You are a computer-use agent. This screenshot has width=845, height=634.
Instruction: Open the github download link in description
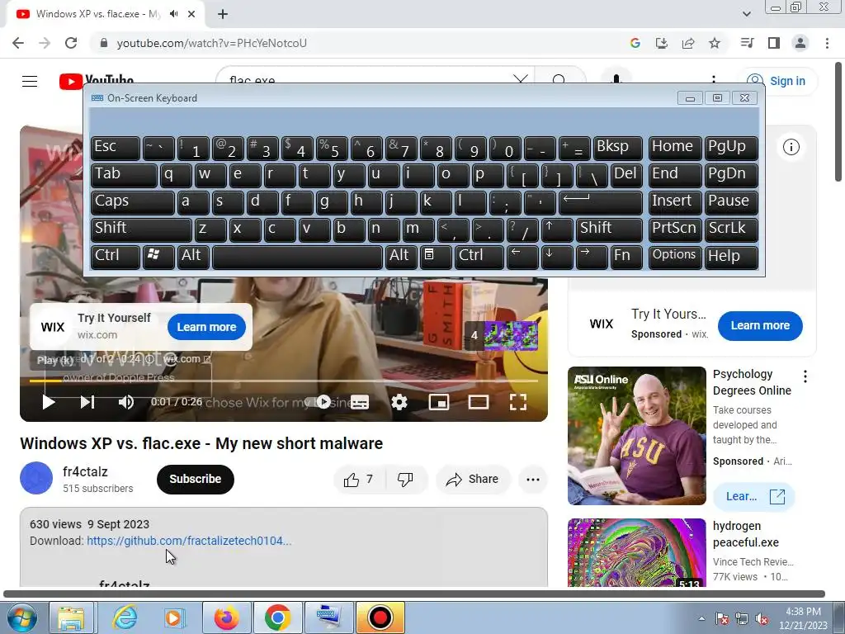point(189,541)
